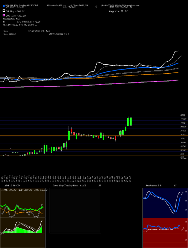
Task: Click the Avg Vol: 0.002 M text
Action: (x=121, y=7)
